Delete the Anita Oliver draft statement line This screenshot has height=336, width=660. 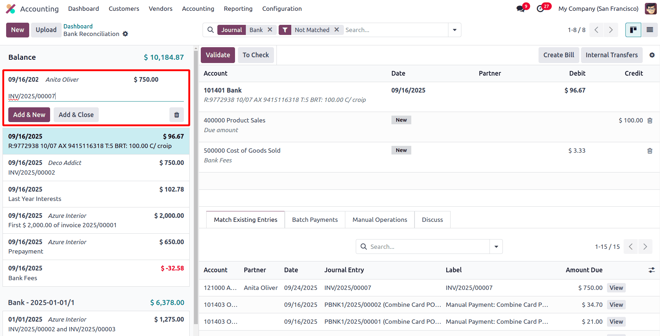[177, 115]
